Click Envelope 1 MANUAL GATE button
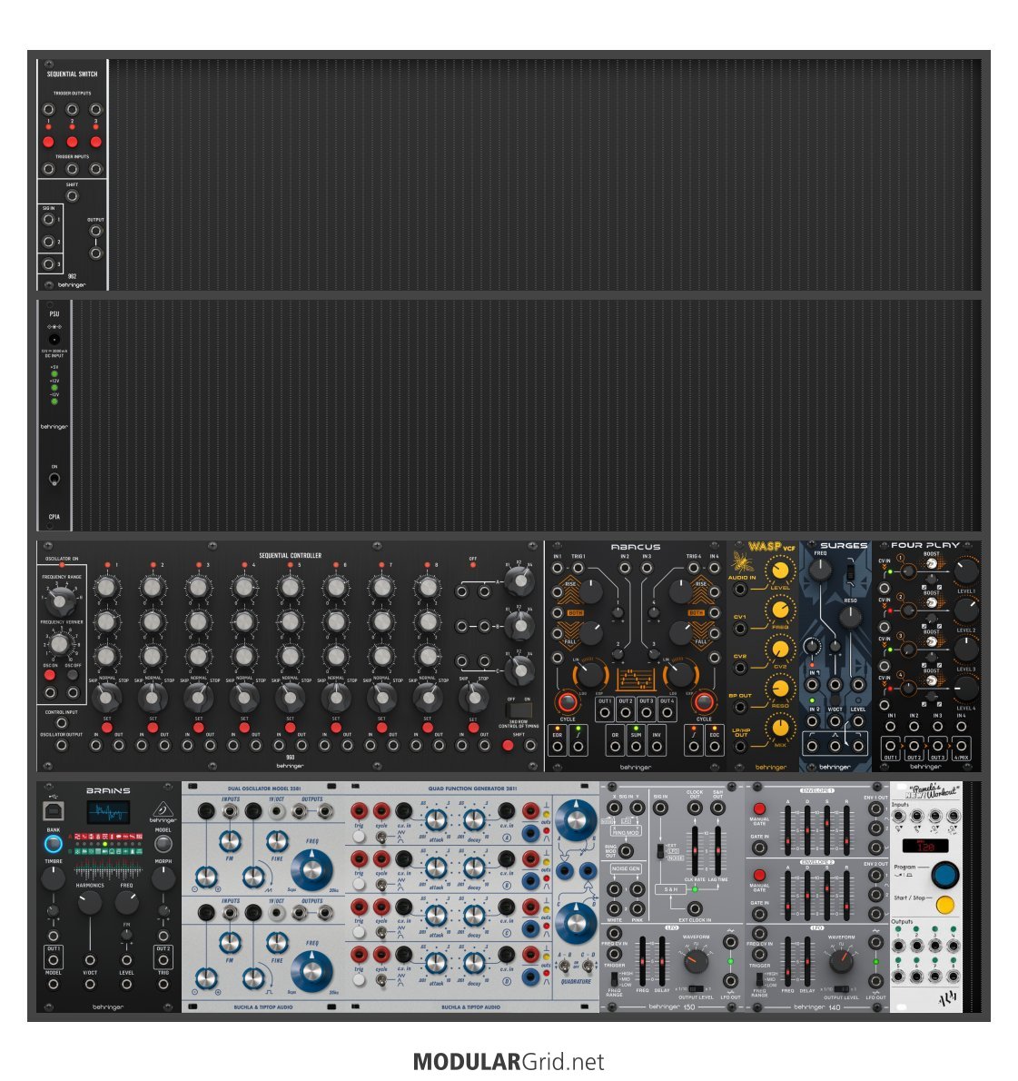This screenshot has height=1081, width=1018. 759,808
